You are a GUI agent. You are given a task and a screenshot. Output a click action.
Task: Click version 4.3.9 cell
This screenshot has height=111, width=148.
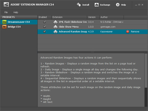tap(91, 32)
